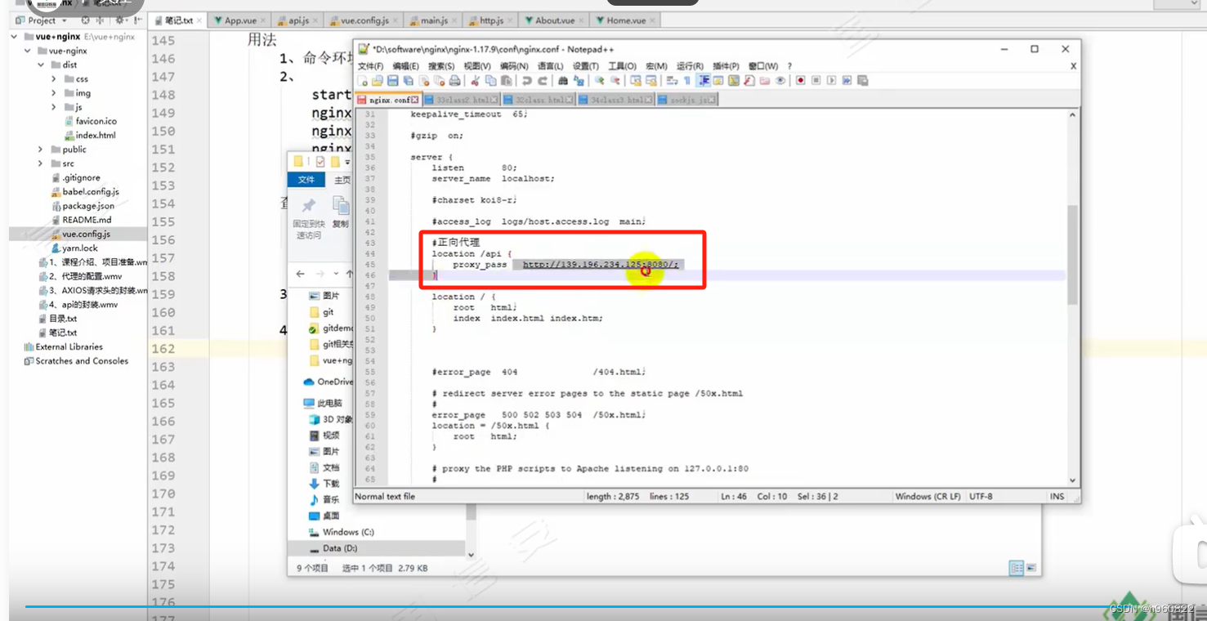Click the Monitoring eye icon in Notepad++
Screen dimensions: 1207x621
pyautogui.click(x=780, y=80)
